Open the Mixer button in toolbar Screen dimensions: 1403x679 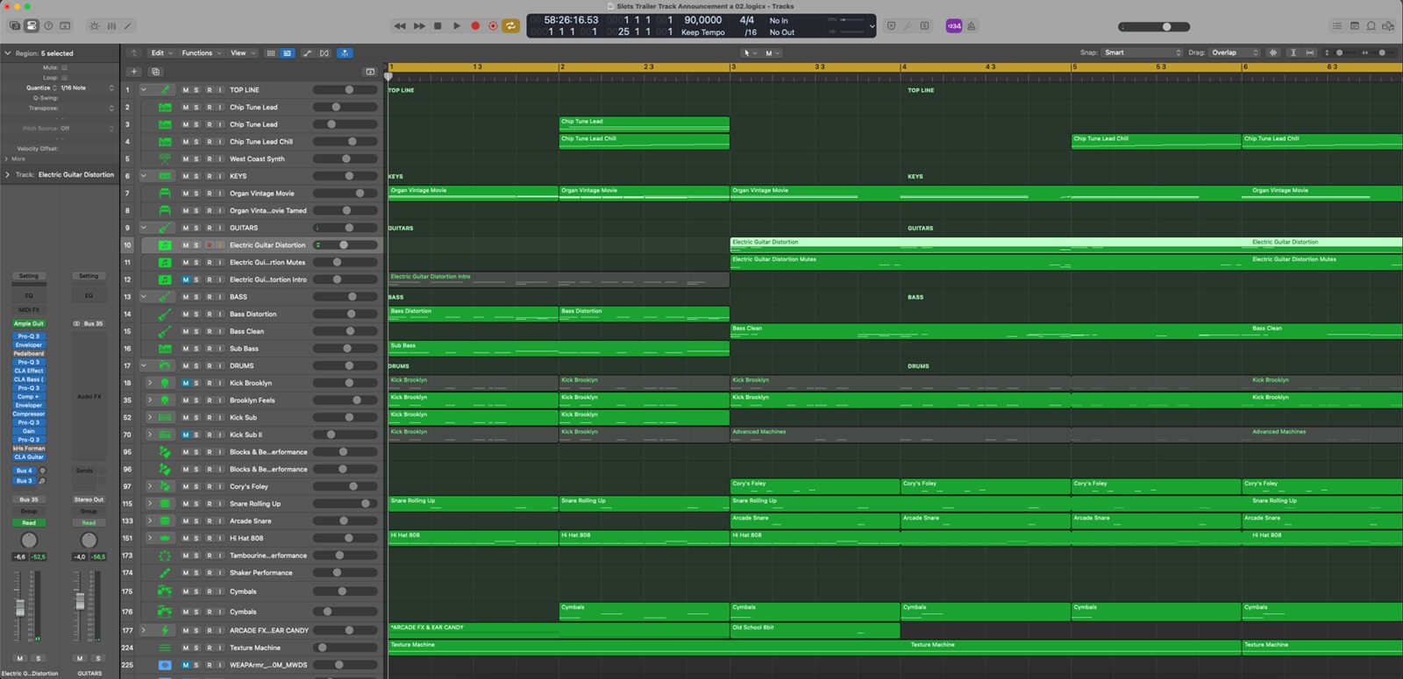pos(111,26)
